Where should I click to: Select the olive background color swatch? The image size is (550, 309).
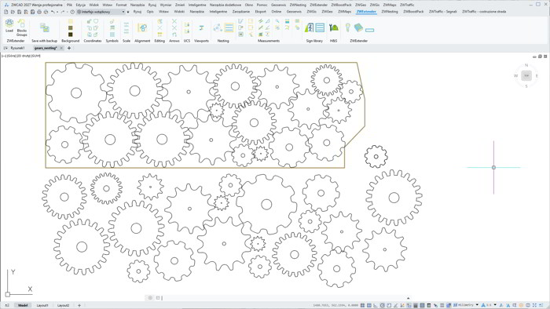71,27
